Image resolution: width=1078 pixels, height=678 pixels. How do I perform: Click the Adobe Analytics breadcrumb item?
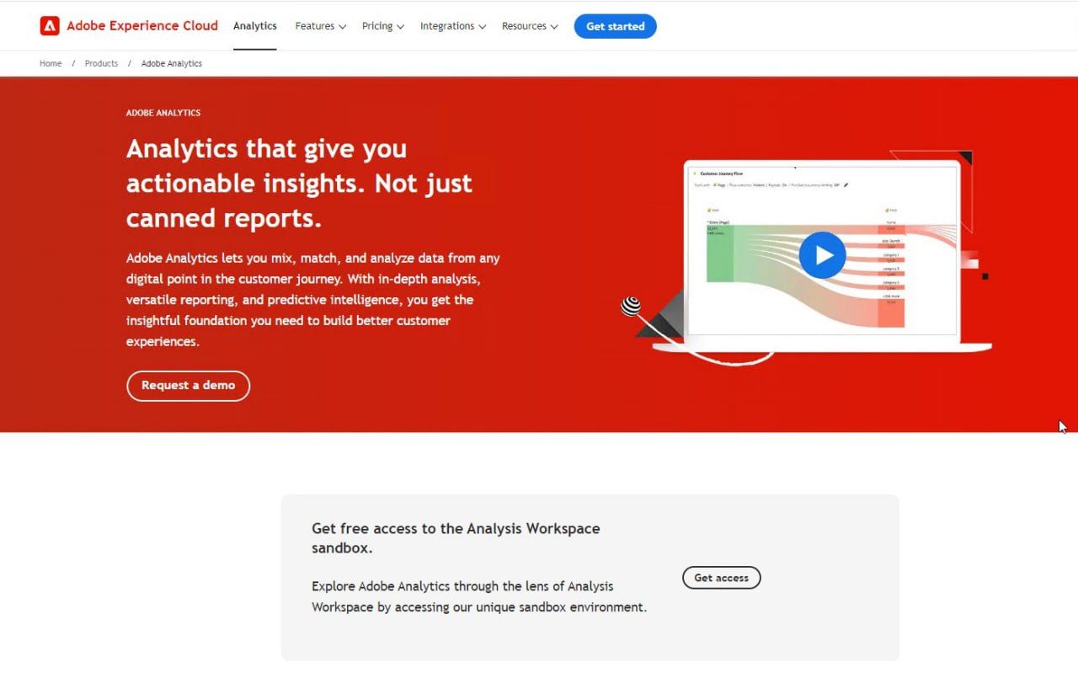click(x=172, y=64)
